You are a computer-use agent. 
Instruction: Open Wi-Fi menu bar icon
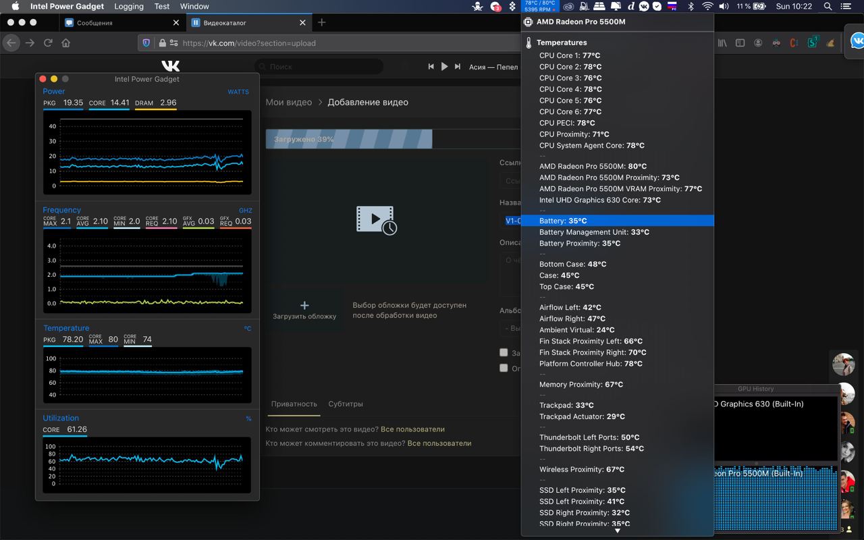pyautogui.click(x=707, y=6)
